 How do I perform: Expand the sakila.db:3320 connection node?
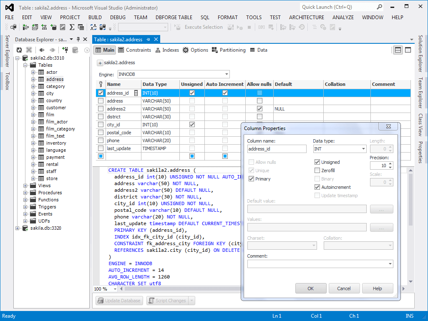[x=18, y=228]
